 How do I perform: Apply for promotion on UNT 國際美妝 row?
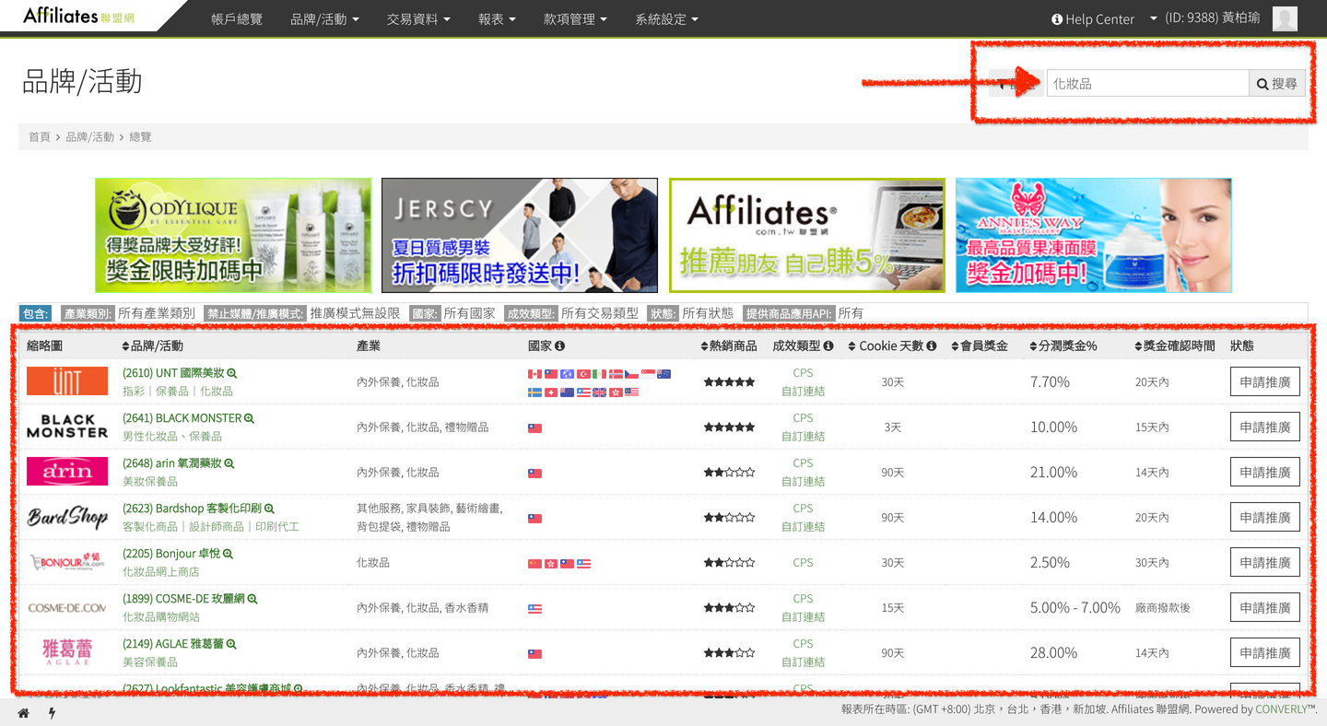(x=1264, y=381)
